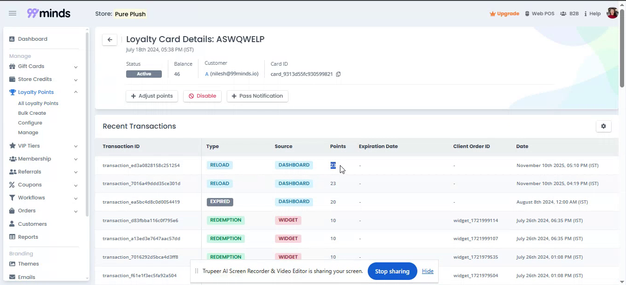Click the Points column header
This screenshot has width=626, height=285.
coord(338,146)
